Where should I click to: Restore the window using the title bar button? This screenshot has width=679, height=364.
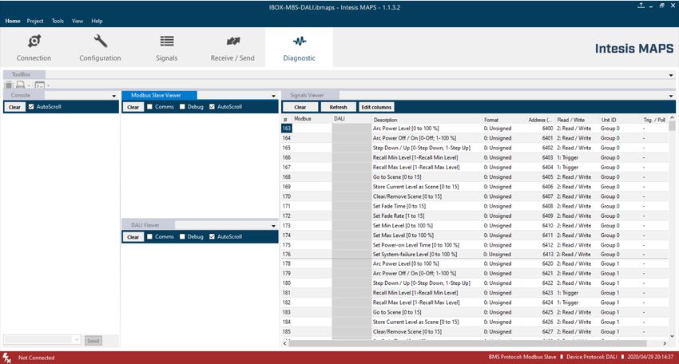click(661, 6)
